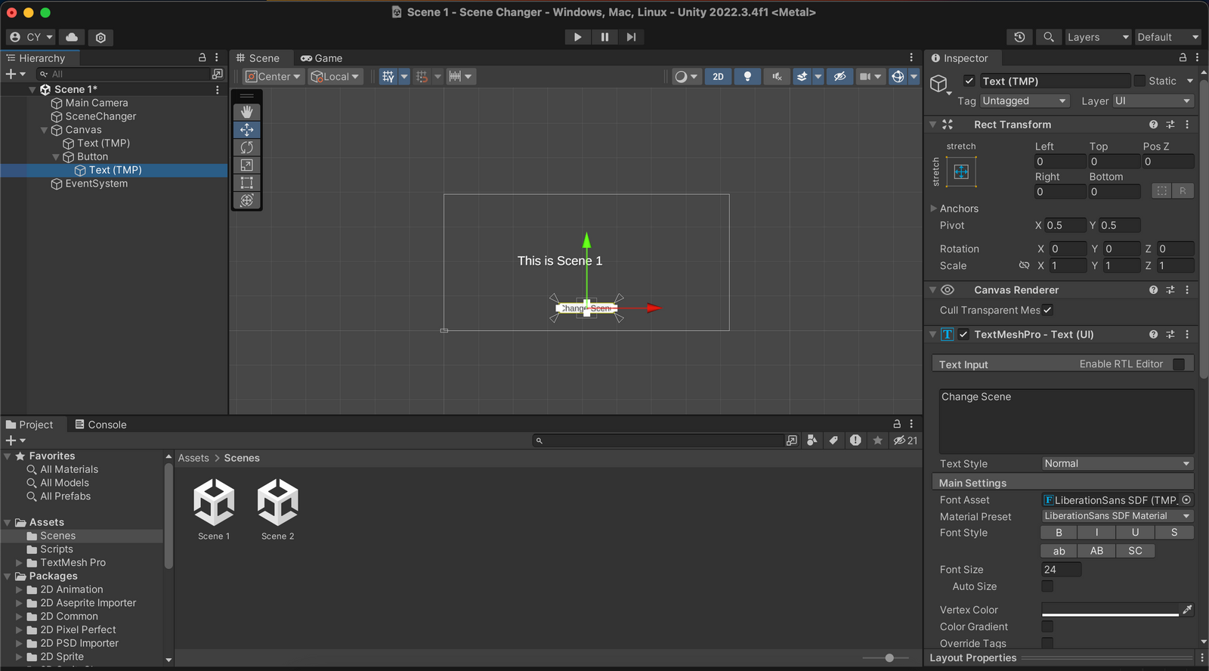Uncheck Cull Transparent Mesh

pyautogui.click(x=1047, y=310)
